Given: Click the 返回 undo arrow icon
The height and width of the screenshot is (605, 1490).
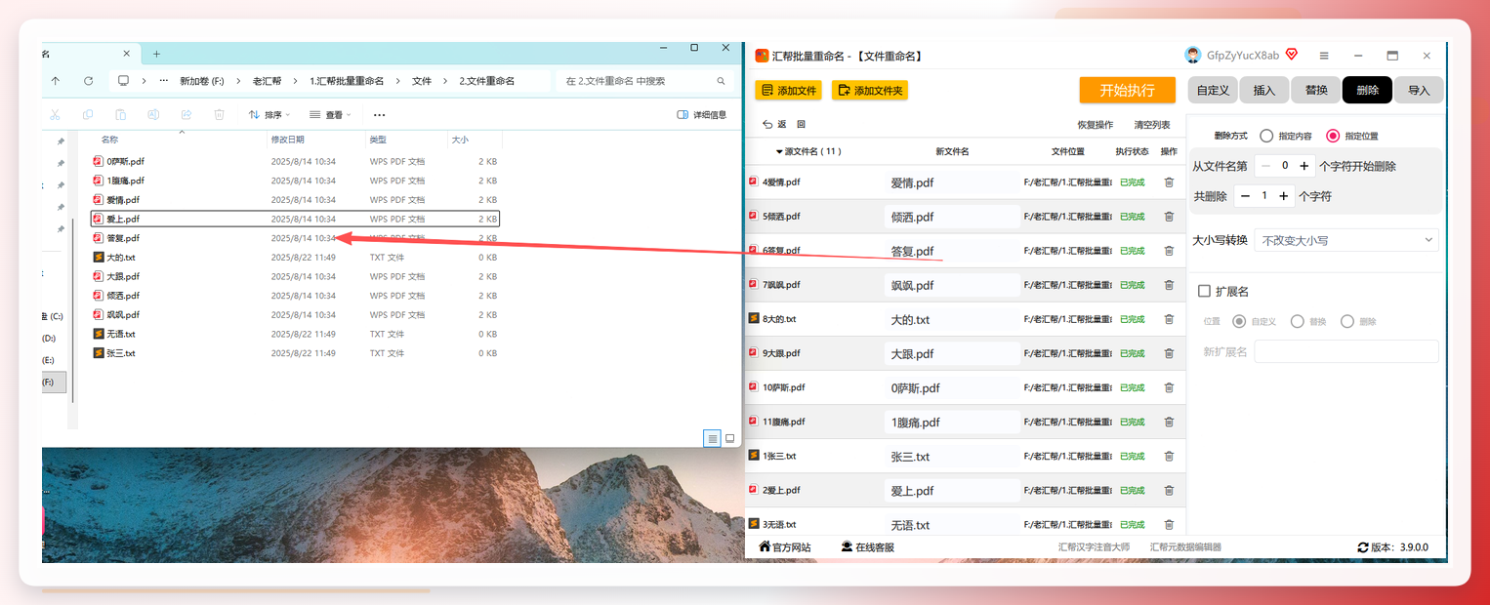Looking at the screenshot, I should coord(767,125).
